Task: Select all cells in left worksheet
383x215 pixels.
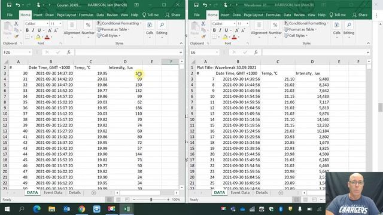Action: point(7,62)
